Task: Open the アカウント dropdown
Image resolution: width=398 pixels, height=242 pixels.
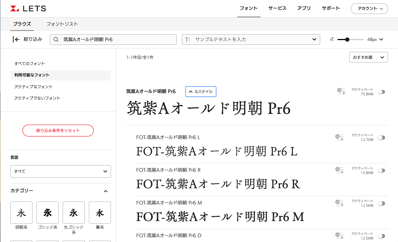Action: tap(369, 8)
